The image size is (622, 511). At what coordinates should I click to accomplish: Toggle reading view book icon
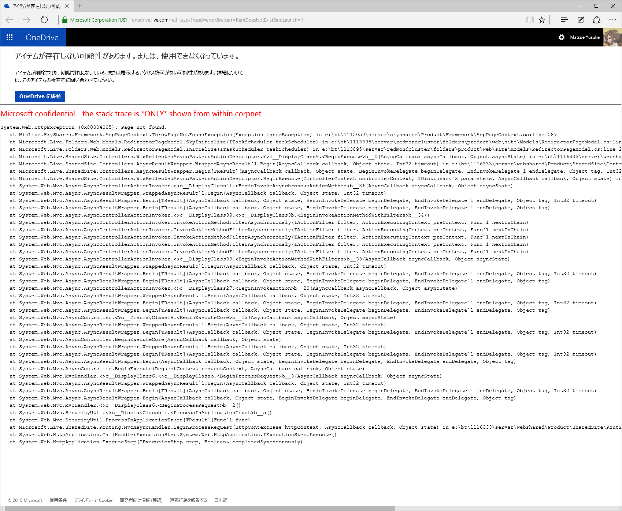click(530, 20)
